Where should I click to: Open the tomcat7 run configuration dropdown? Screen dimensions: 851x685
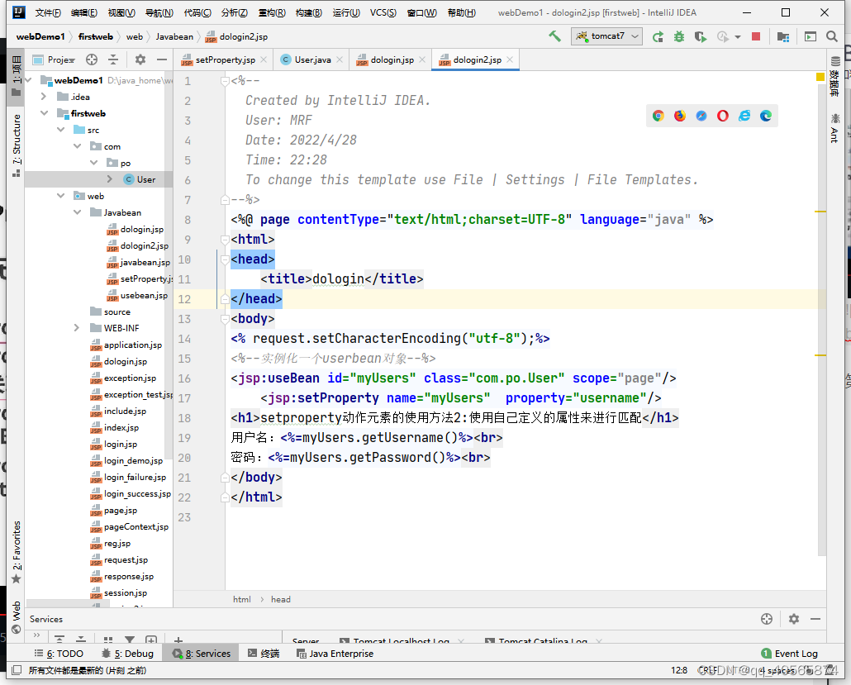606,36
